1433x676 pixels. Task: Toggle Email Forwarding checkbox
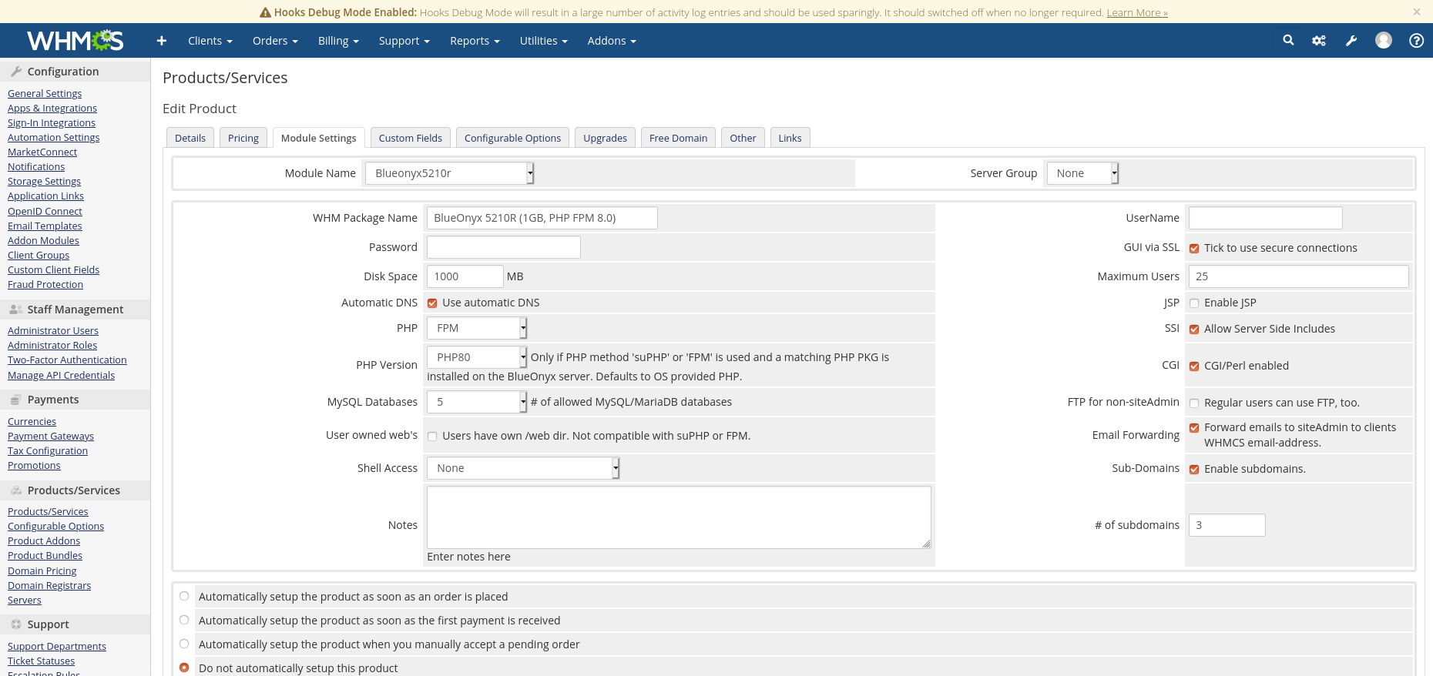click(x=1194, y=428)
